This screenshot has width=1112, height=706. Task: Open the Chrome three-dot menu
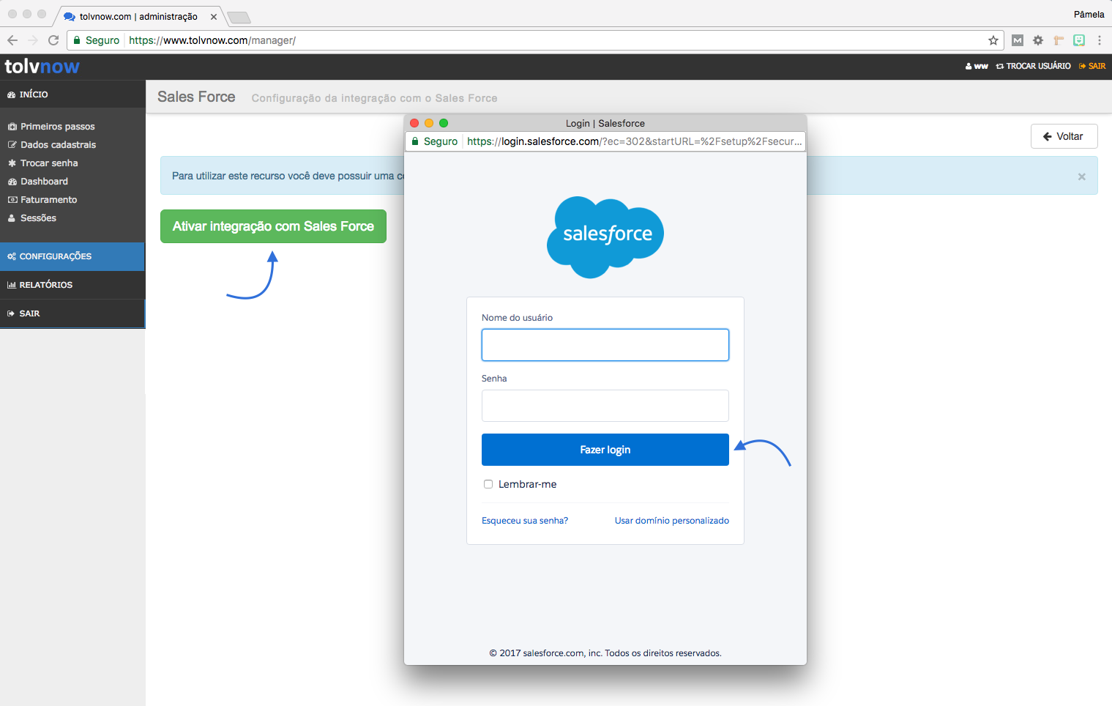1100,40
